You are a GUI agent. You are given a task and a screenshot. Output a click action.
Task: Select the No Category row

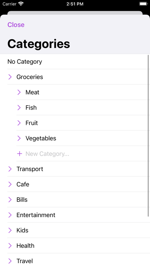tap(75, 62)
